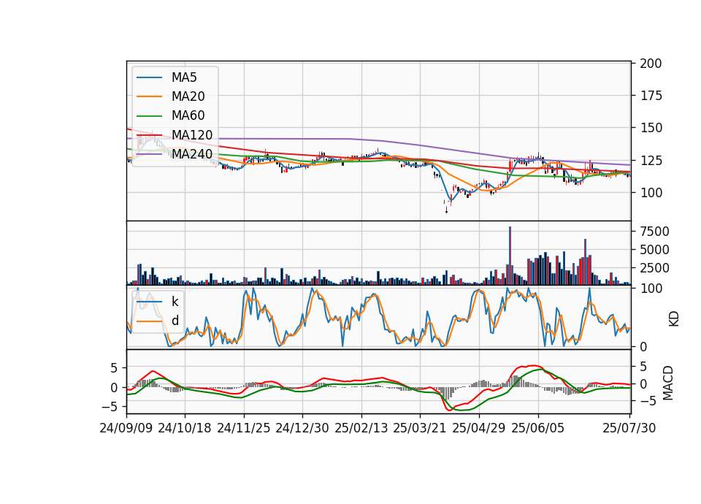Click the 25/02/13 date axis label
This screenshot has width=701, height=504.
coord(361,428)
